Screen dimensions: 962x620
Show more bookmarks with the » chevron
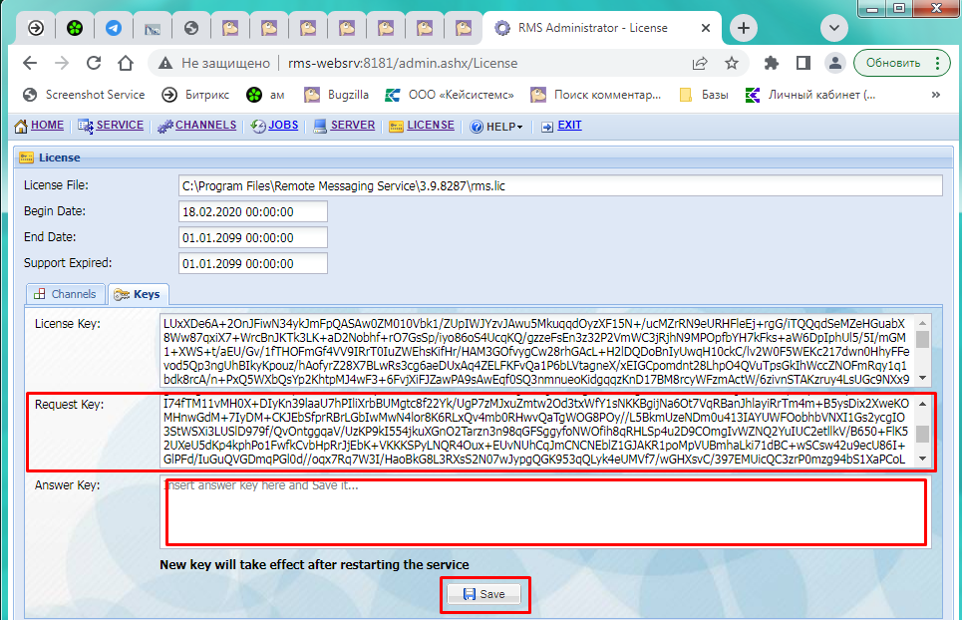click(936, 95)
